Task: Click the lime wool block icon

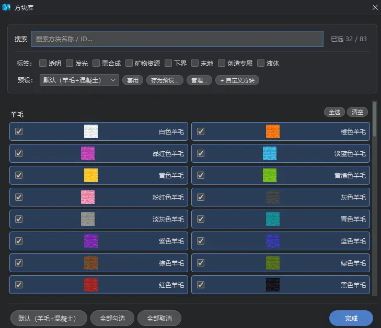Action: pos(270,175)
